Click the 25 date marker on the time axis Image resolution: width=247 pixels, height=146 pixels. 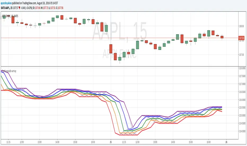(x=111, y=142)
